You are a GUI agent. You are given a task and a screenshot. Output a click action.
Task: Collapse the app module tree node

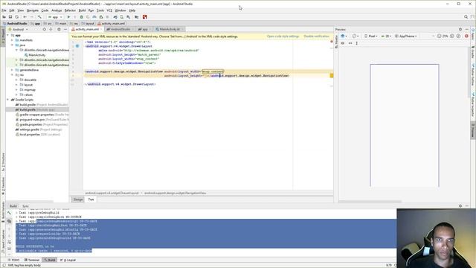click(8, 35)
